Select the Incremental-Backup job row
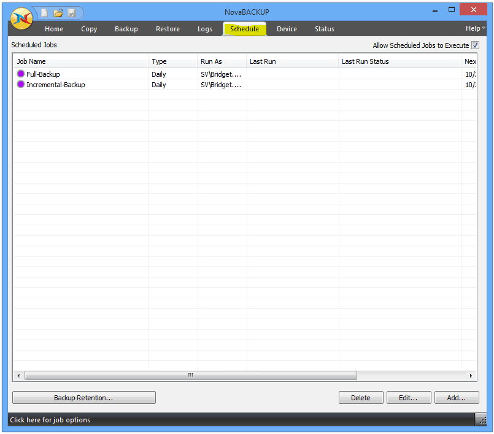494x434 pixels. click(x=244, y=85)
